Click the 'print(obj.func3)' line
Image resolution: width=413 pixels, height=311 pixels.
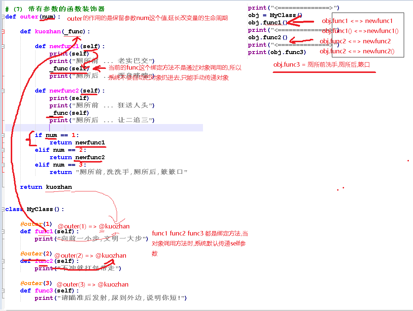point(277,52)
